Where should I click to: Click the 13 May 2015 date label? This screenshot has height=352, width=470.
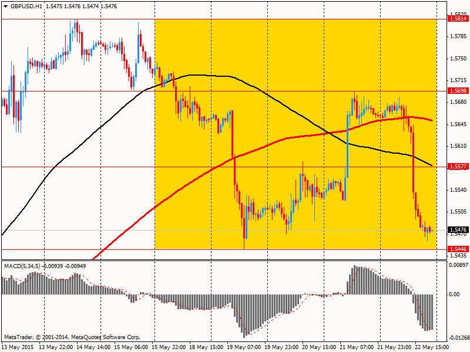pos(19,347)
